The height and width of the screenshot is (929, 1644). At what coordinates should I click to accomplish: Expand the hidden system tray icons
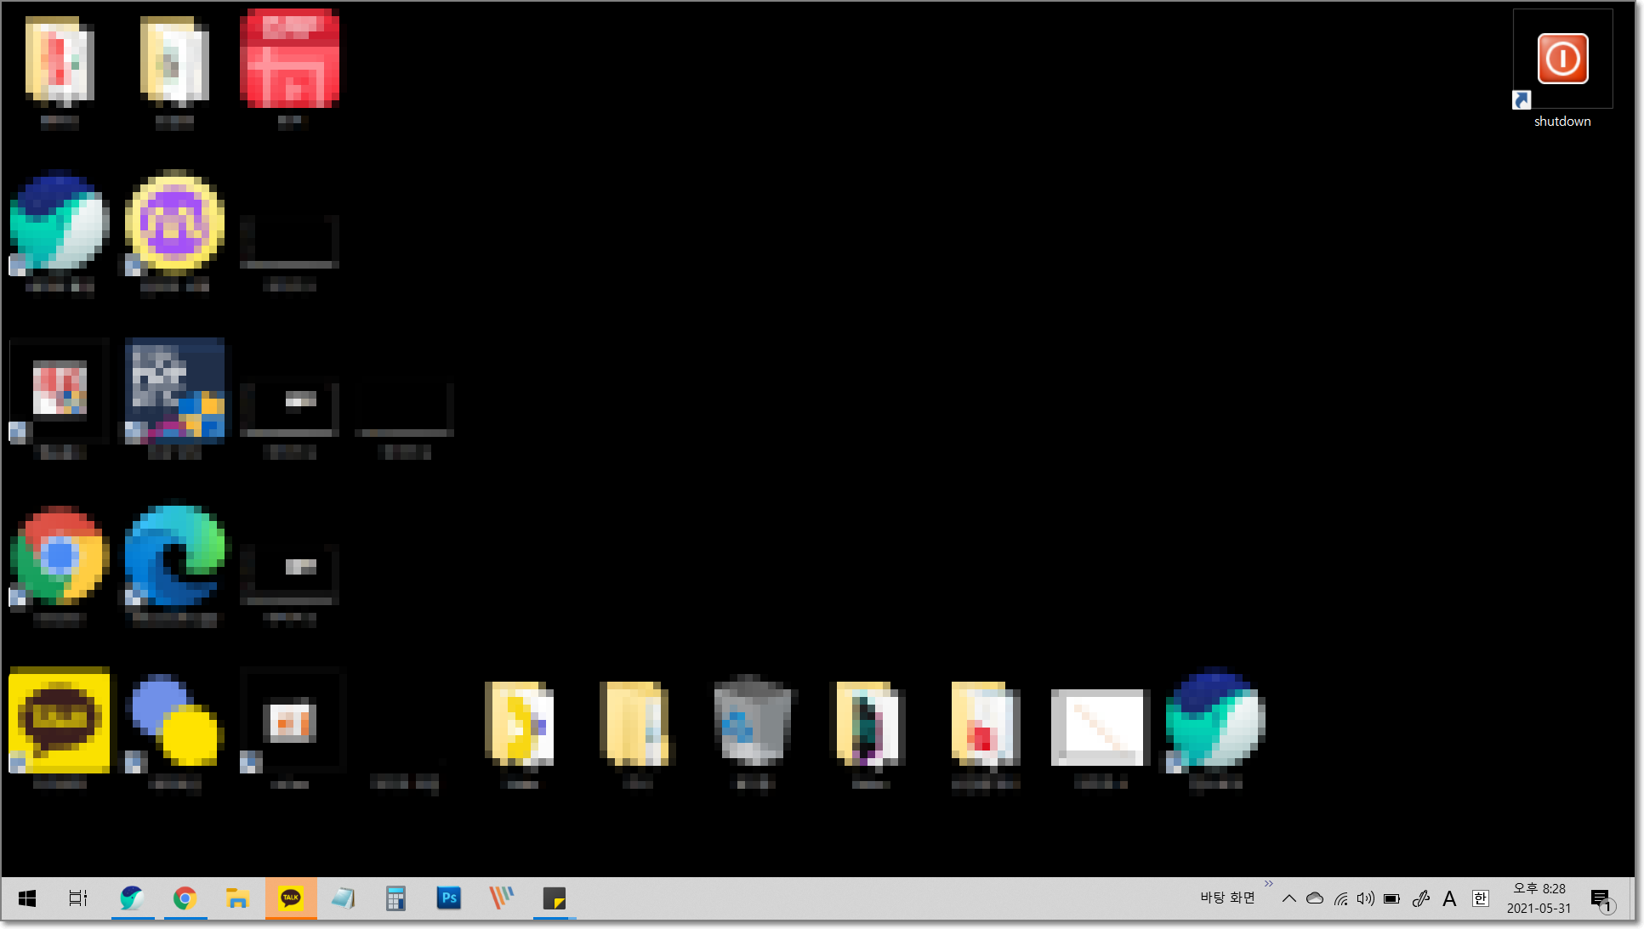coord(1289,898)
